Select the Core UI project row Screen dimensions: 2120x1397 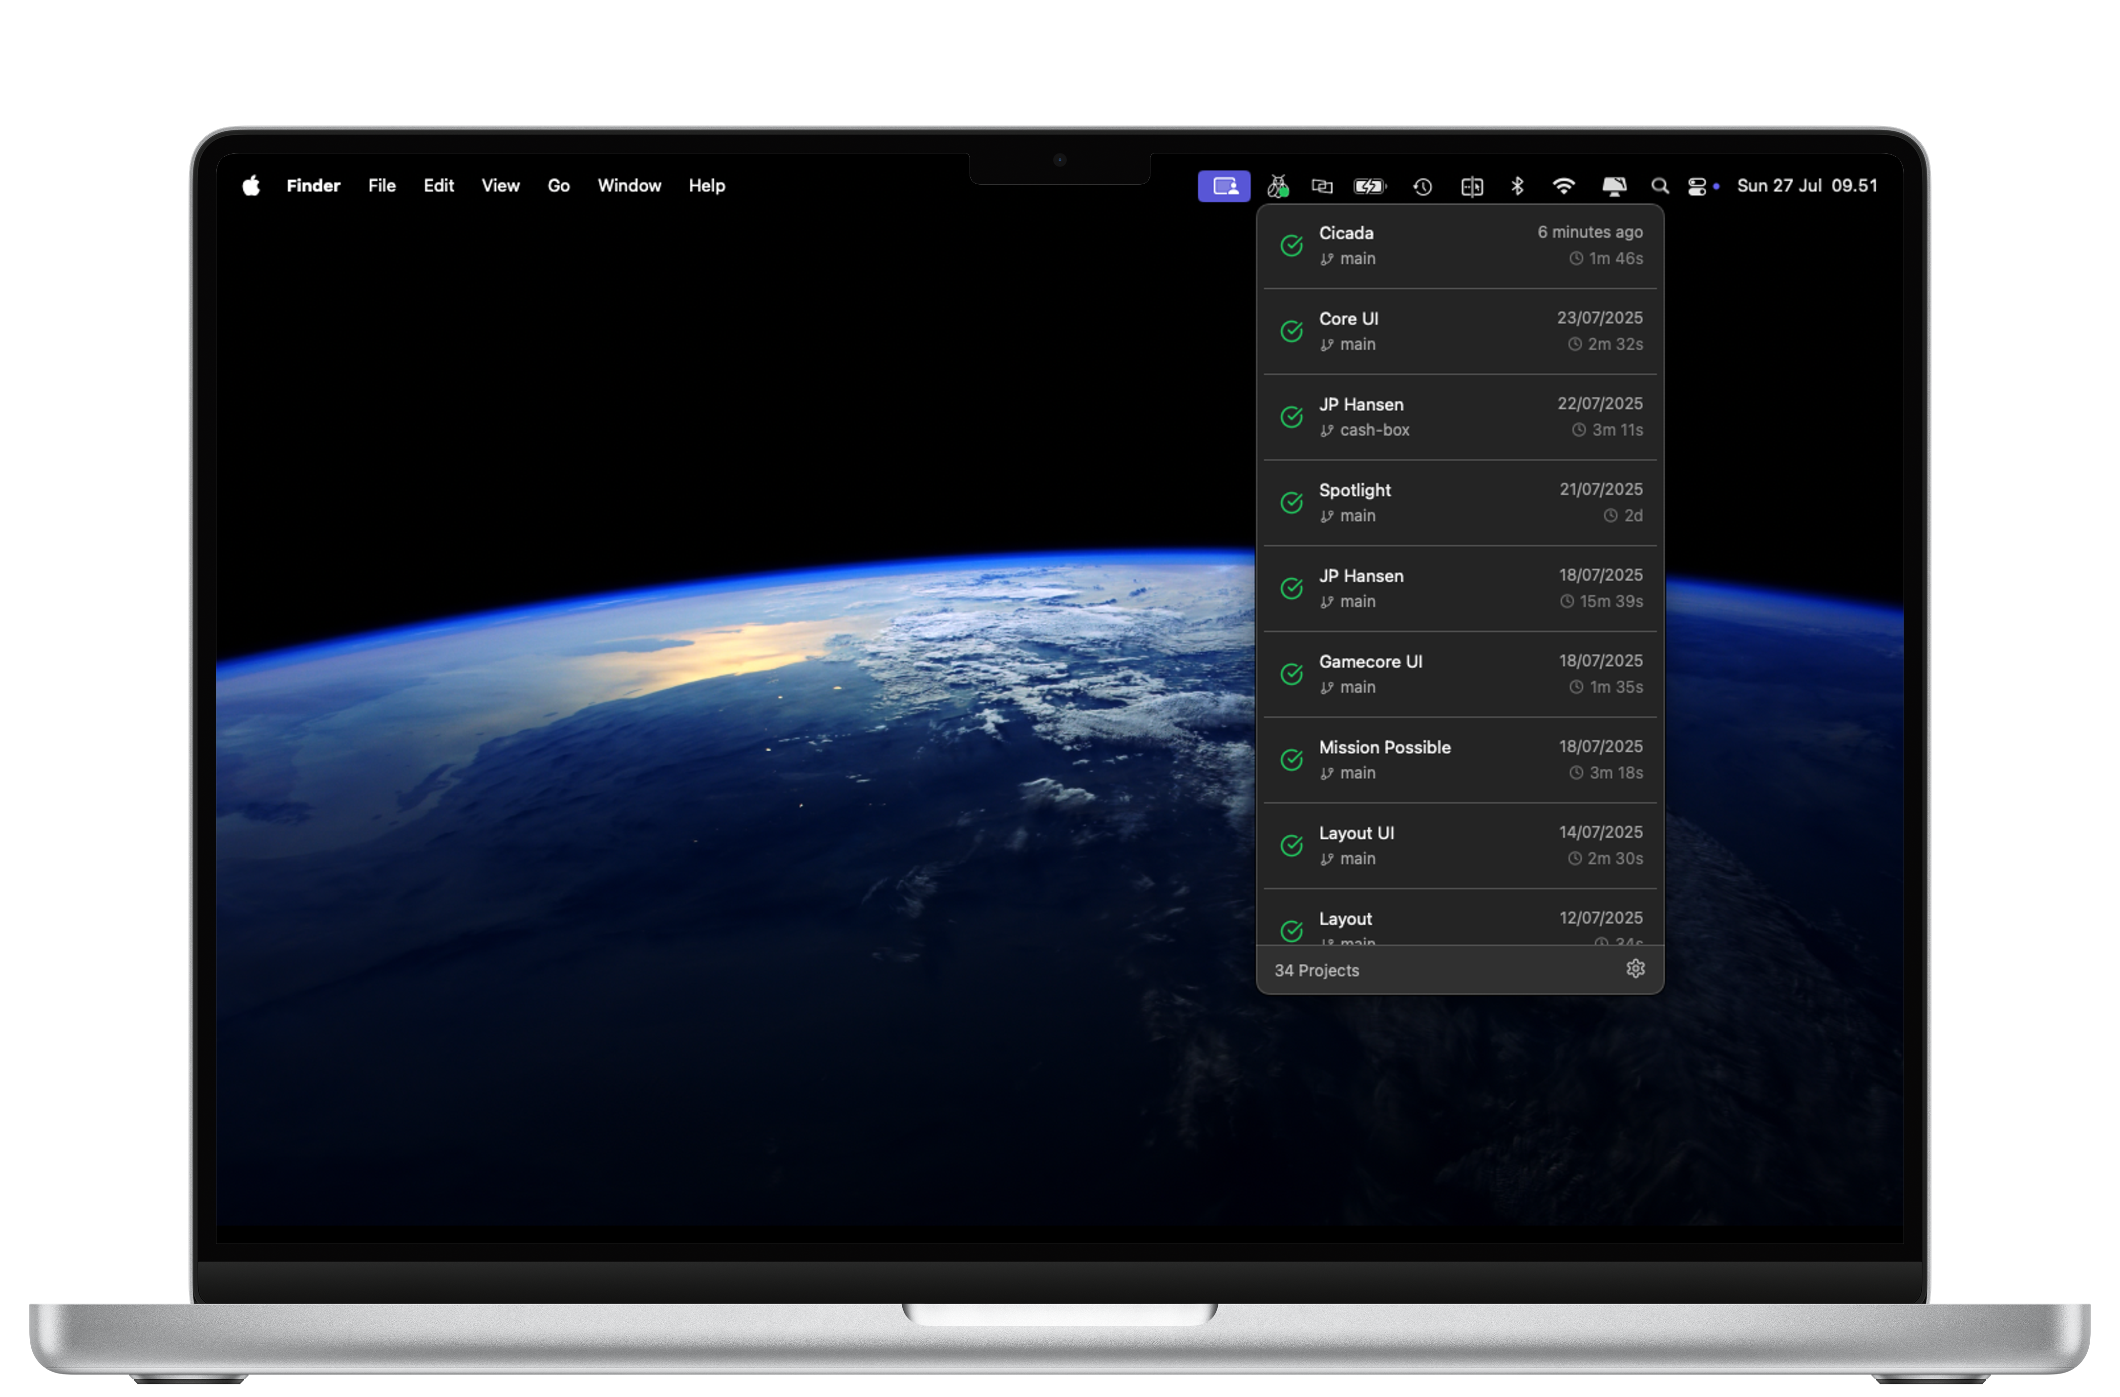[x=1461, y=332]
